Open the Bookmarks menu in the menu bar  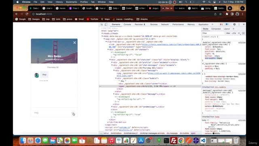(71, 2)
